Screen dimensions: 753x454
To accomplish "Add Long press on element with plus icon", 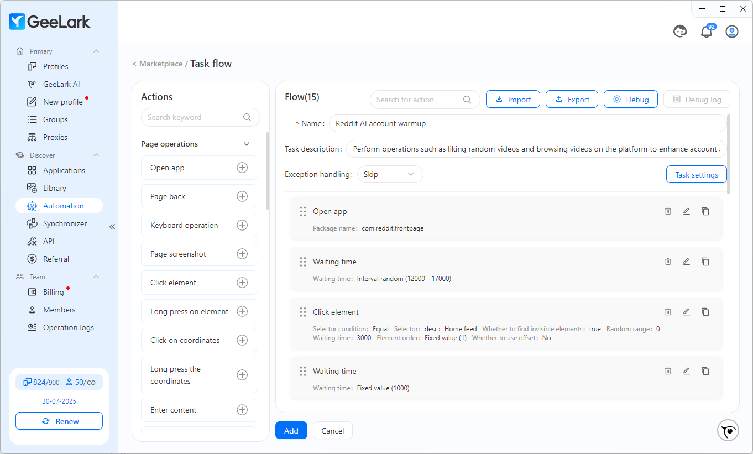I will coord(242,311).
